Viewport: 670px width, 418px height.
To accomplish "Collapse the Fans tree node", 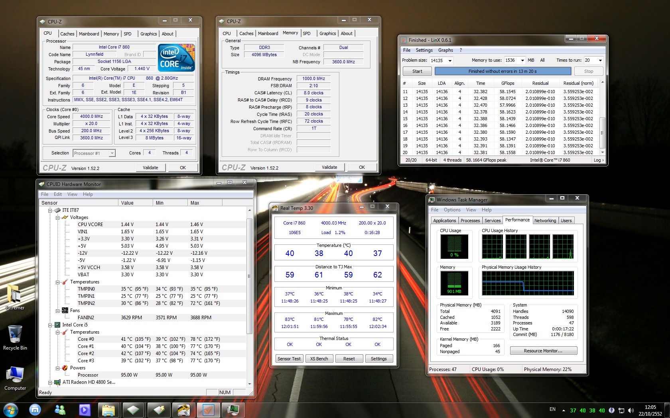I will point(57,311).
